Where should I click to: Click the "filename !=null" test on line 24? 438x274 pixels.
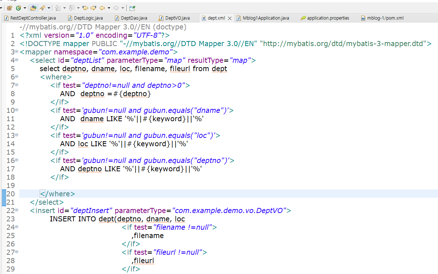click(x=182, y=227)
